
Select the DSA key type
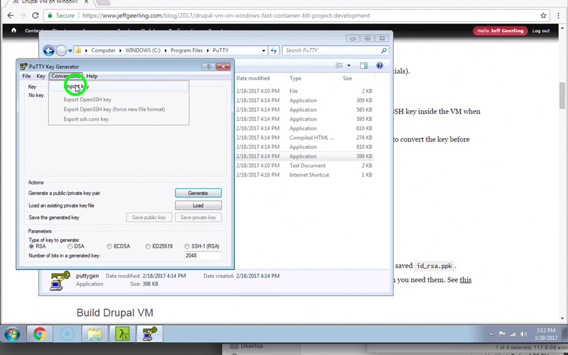tap(70, 247)
